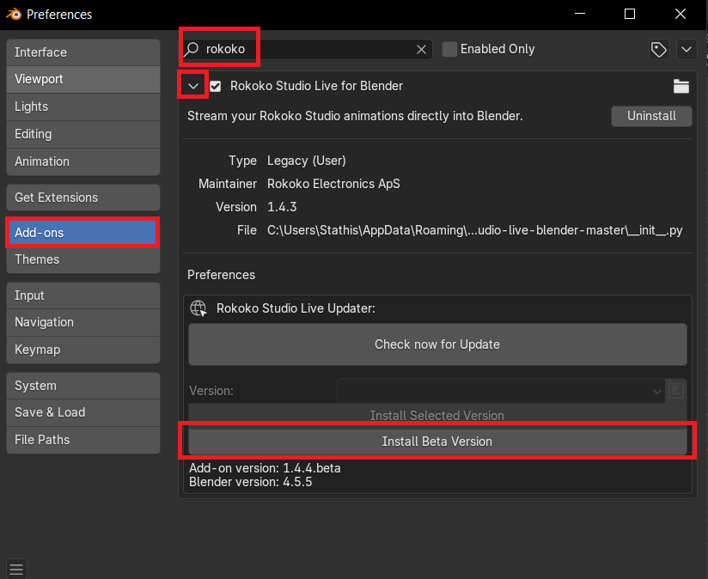Open the hamburger preferences menu
Image resolution: width=708 pixels, height=579 pixels.
(16, 568)
